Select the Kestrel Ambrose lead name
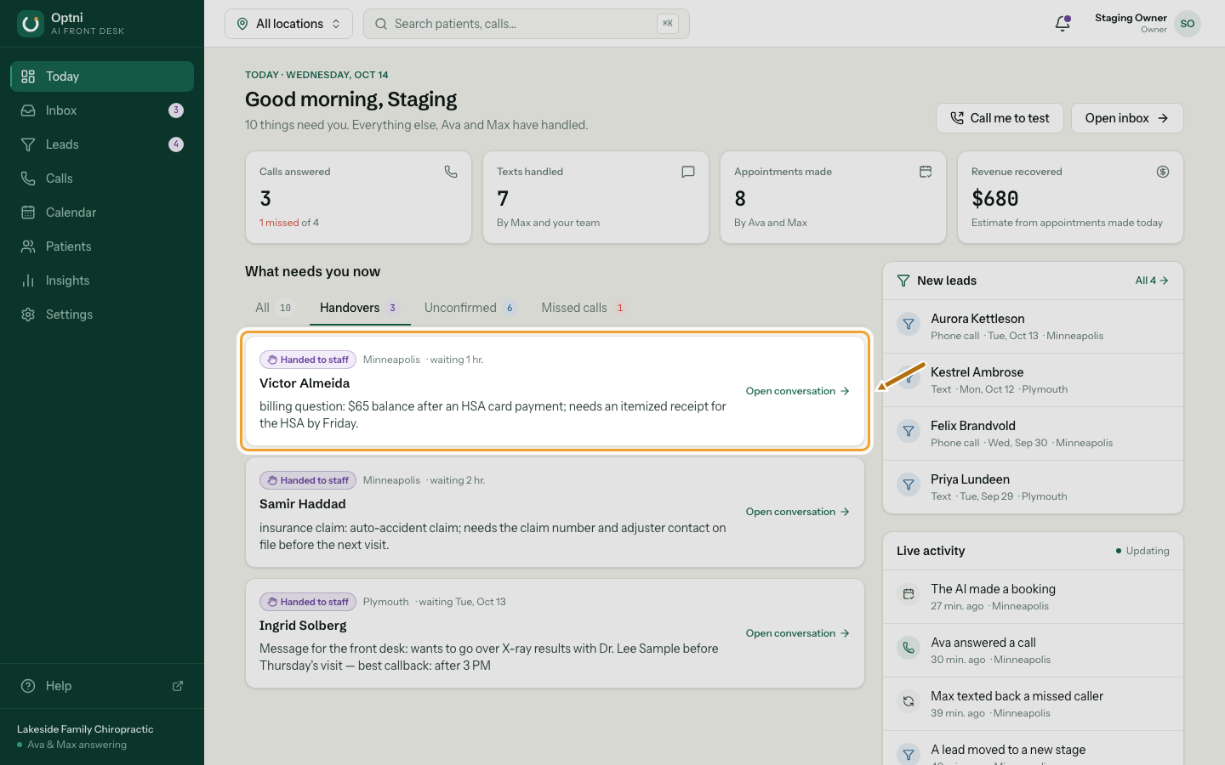This screenshot has width=1225, height=765. 977,372
